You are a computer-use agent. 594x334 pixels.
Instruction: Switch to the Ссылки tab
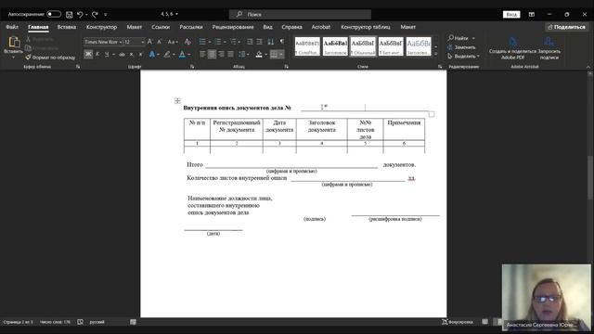(161, 27)
